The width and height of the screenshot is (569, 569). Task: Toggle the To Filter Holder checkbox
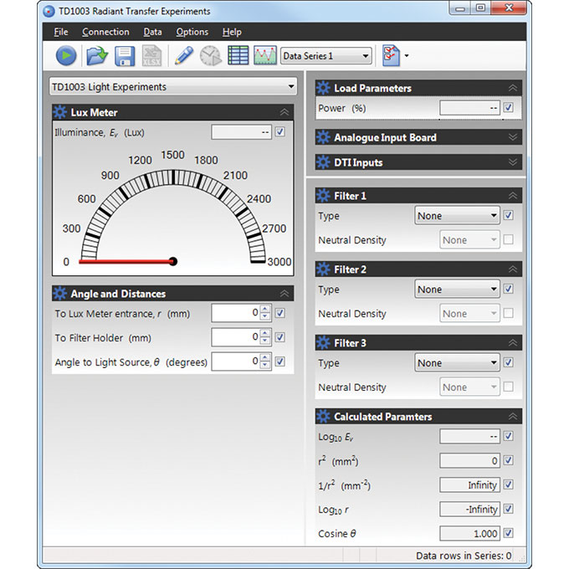coord(279,337)
